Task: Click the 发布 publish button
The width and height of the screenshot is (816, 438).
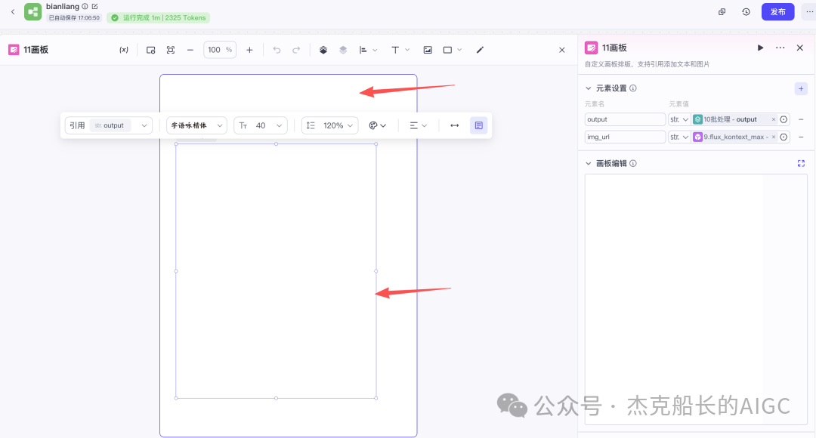Action: 778,12
